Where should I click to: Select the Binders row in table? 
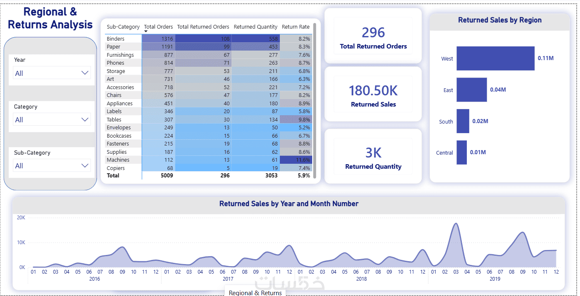click(208, 39)
